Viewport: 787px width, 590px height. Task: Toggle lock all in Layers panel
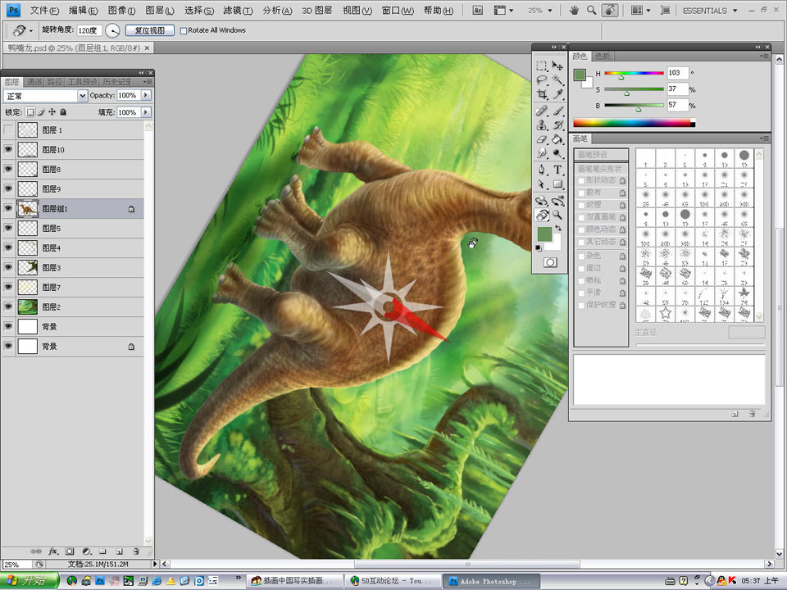click(63, 112)
